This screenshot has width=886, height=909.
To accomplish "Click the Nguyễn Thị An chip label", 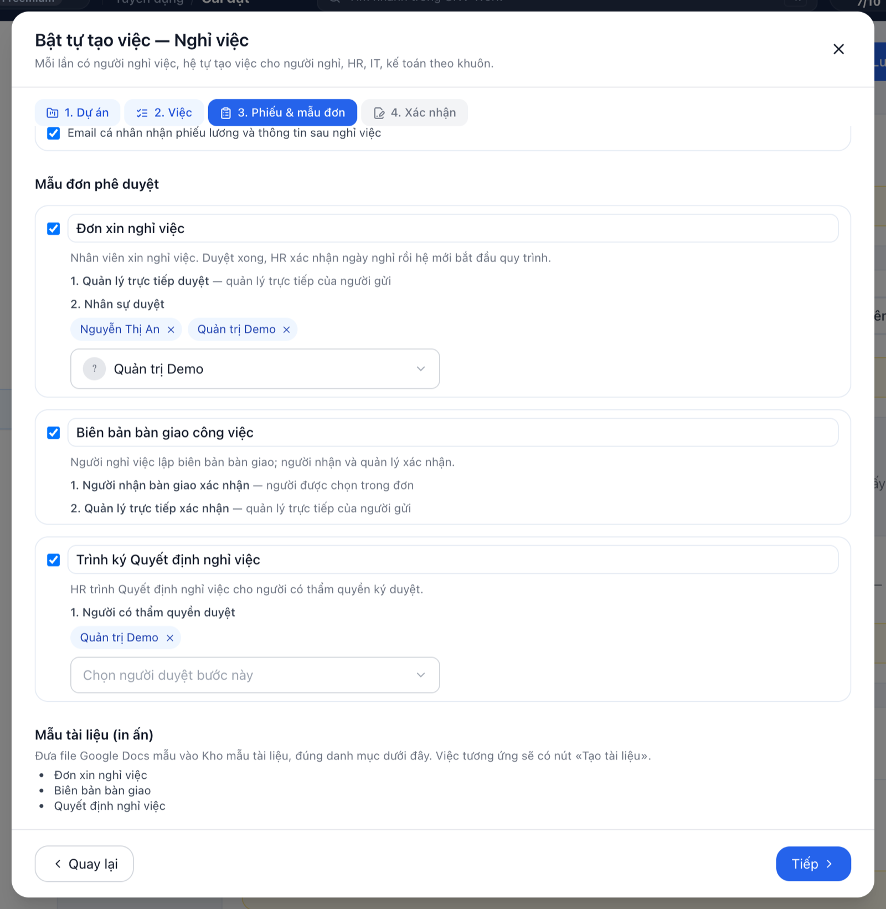I will coord(120,329).
